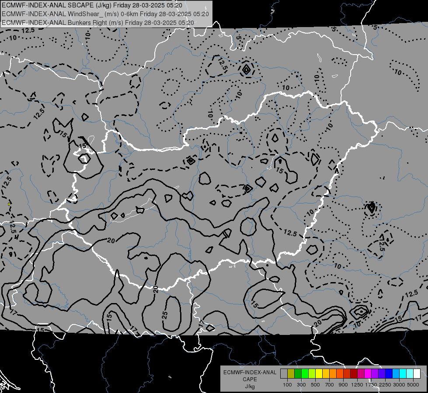Select the bright green swatch in CAPE legend
428x393 pixels.
(x=305, y=373)
